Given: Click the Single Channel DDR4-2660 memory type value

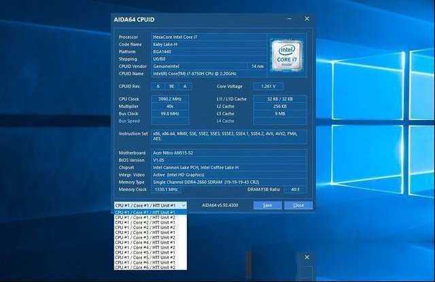Looking at the screenshot, I should tap(229, 182).
